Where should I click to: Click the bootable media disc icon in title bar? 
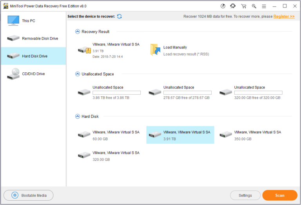[x=223, y=6]
